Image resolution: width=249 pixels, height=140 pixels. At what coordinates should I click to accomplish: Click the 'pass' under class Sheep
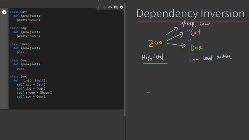(x=20, y=52)
